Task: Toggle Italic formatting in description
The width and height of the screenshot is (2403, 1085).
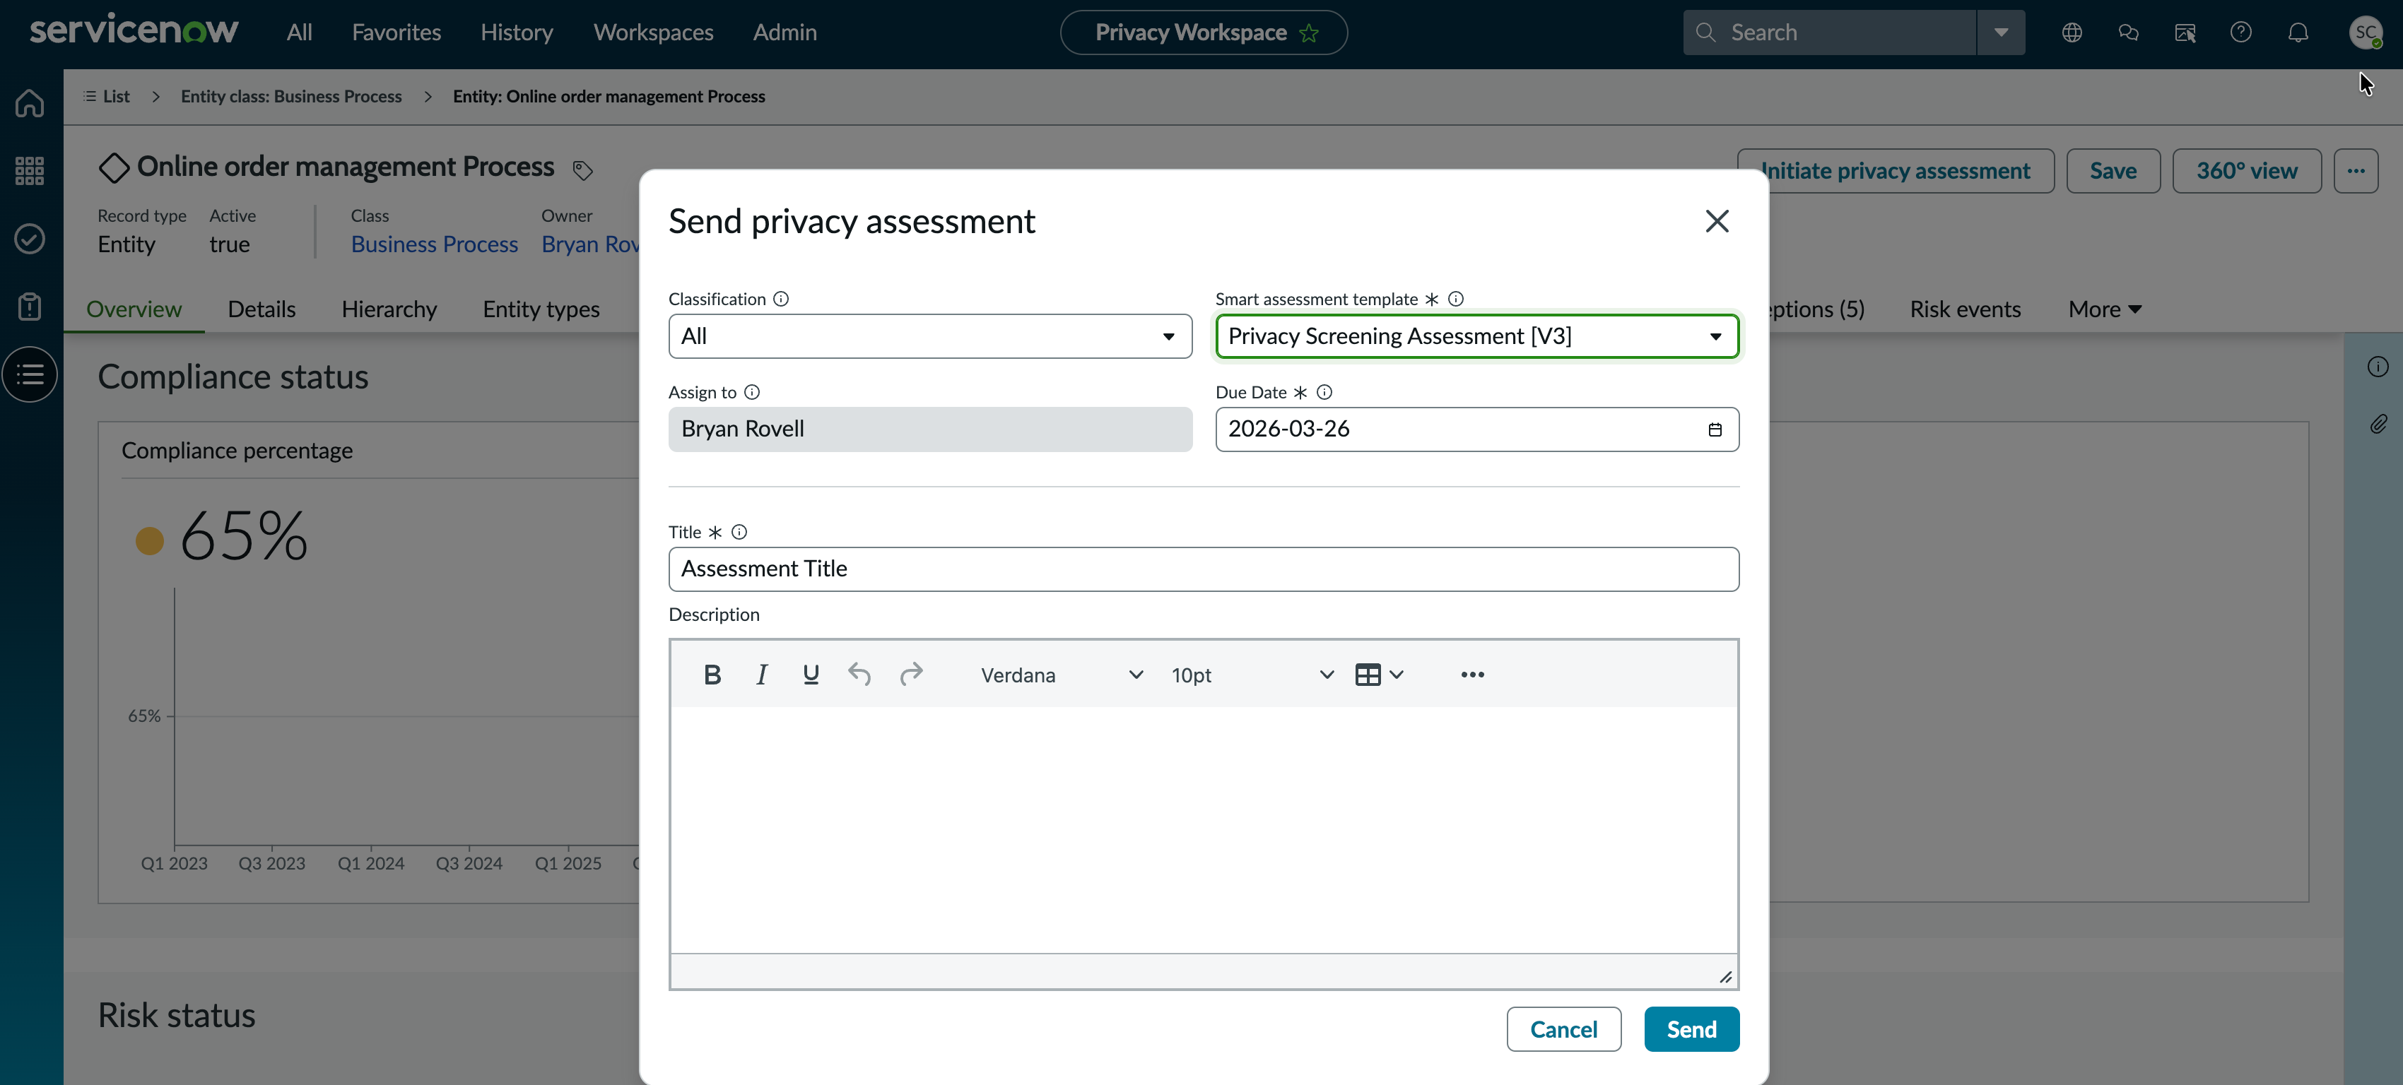Action: (x=761, y=674)
